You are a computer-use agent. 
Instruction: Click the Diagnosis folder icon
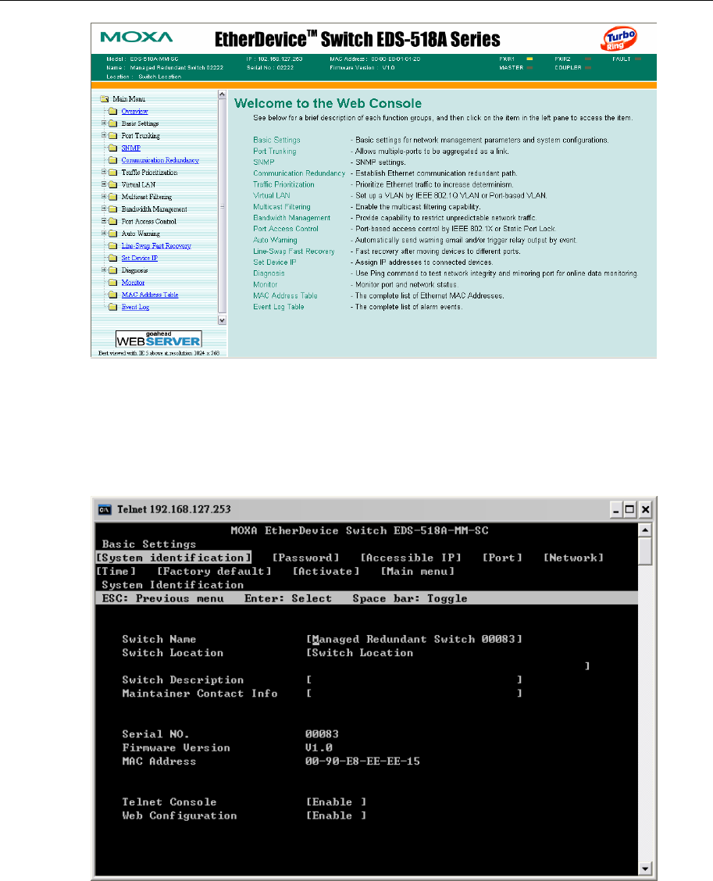(113, 270)
